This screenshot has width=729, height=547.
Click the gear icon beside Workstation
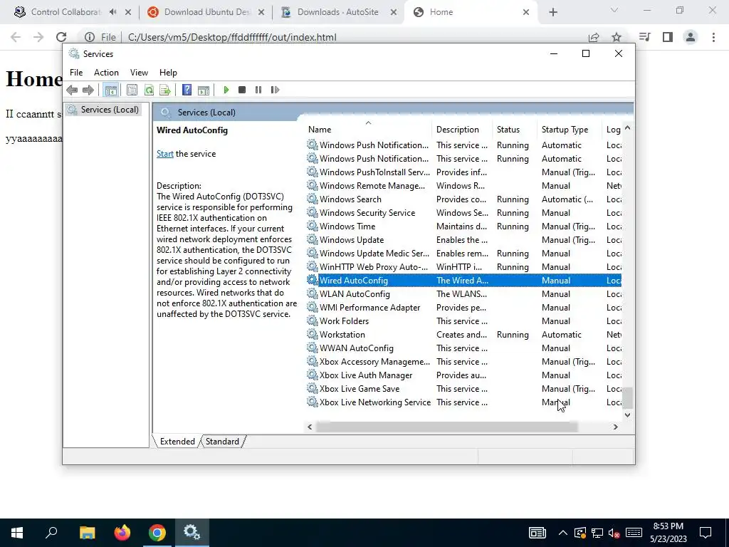(x=313, y=335)
